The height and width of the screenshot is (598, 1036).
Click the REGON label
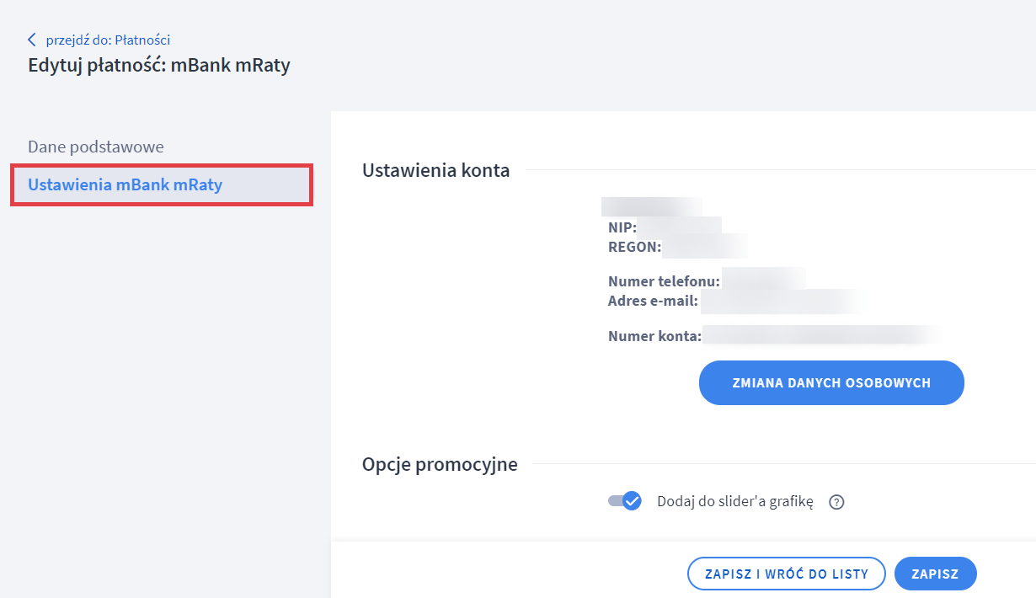coord(634,247)
